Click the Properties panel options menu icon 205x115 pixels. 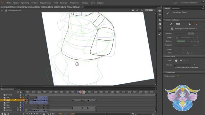pyautogui.click(x=203, y=9)
